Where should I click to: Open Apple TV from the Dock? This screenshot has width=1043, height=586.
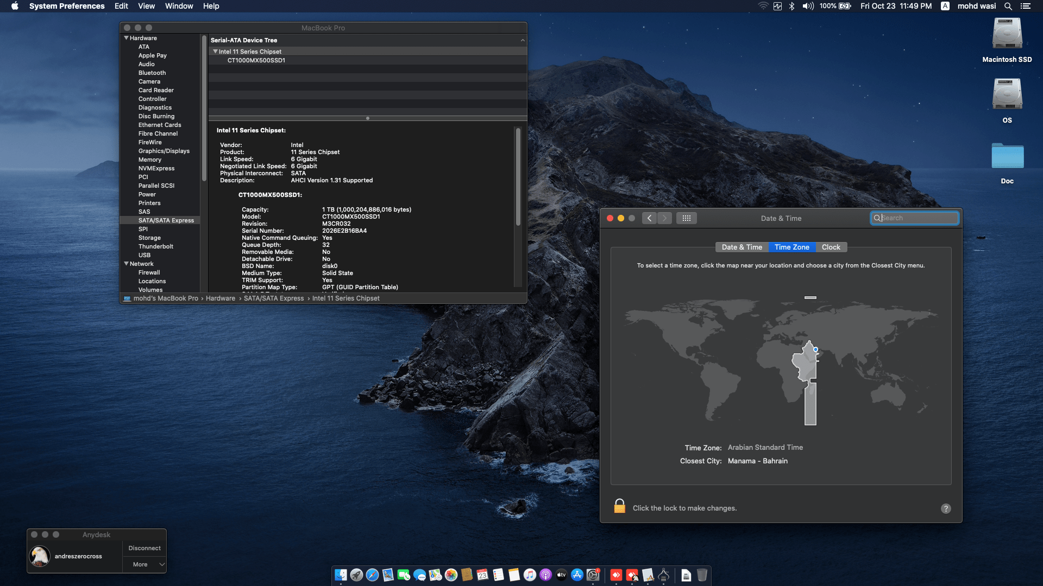tap(561, 575)
